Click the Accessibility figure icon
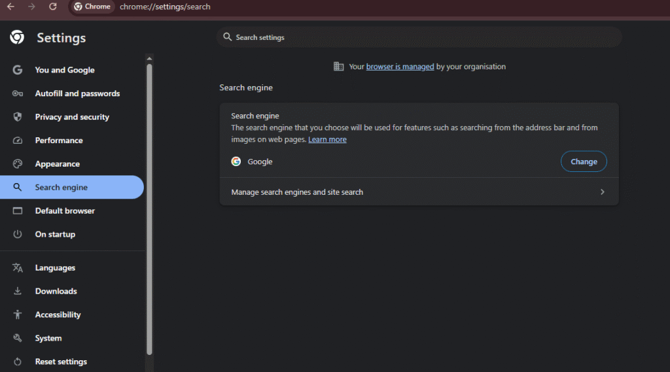670x372 pixels. [18, 314]
